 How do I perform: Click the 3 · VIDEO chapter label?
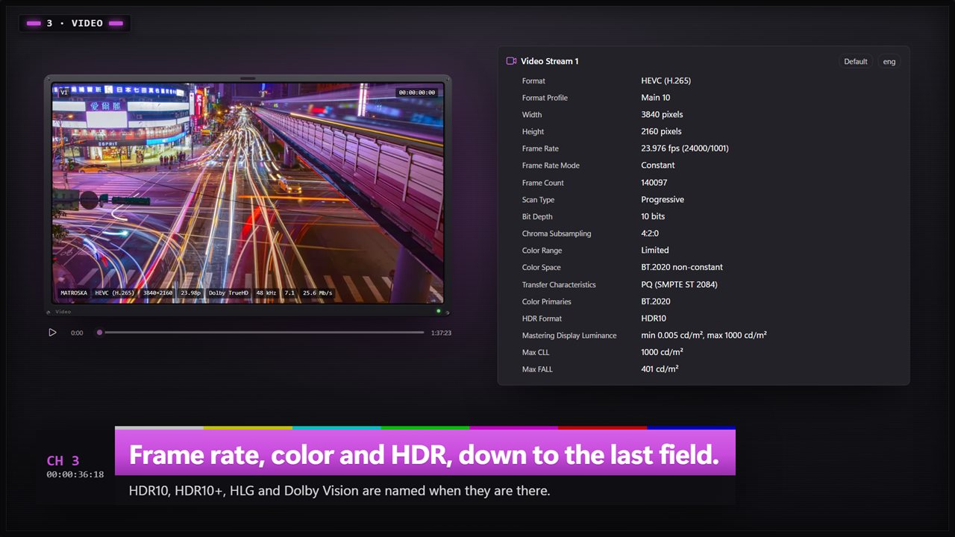point(75,23)
